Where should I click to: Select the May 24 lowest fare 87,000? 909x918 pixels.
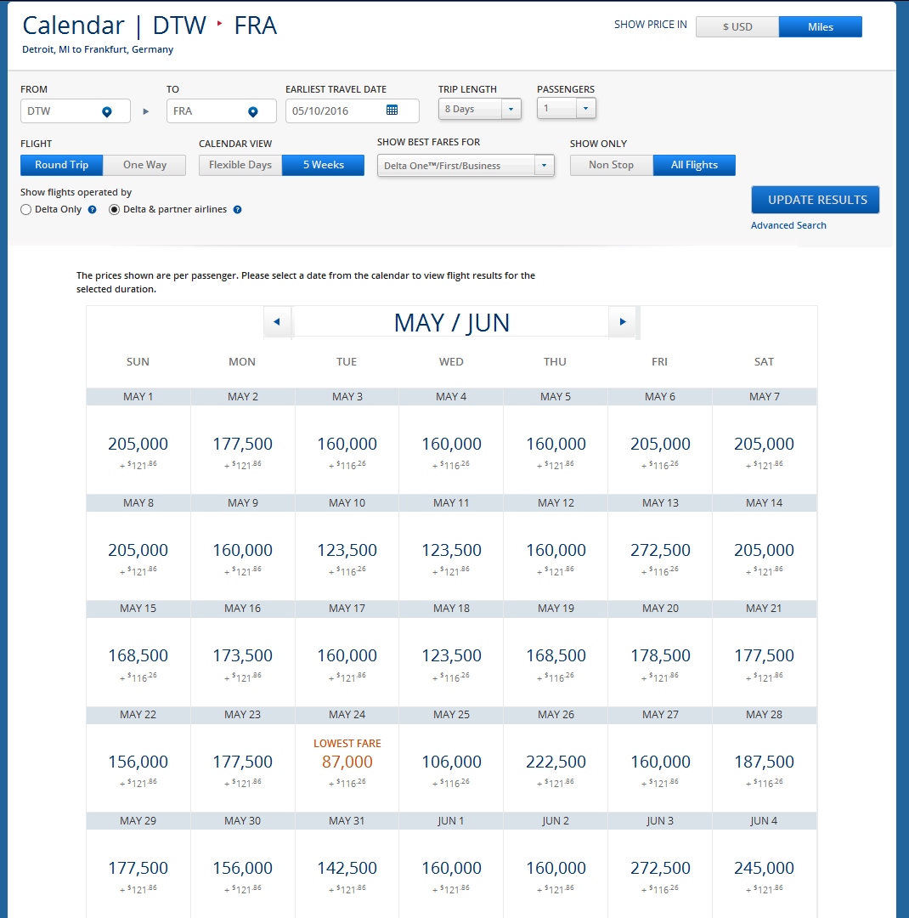click(x=347, y=762)
